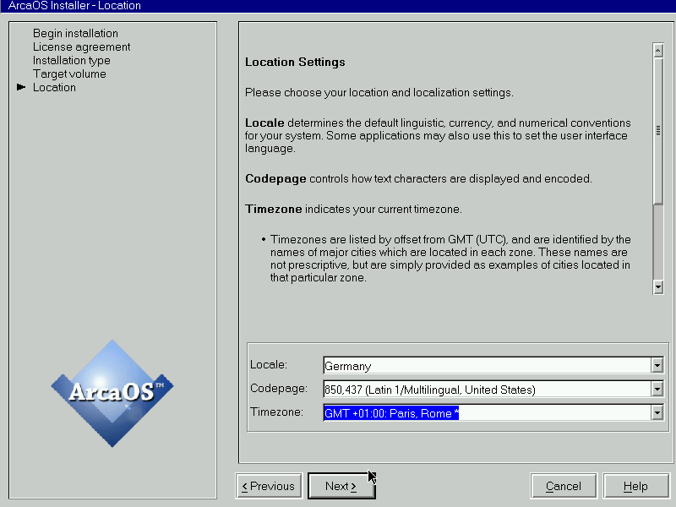Expand the Codepage dropdown arrow
The height and width of the screenshot is (507, 676).
point(657,390)
